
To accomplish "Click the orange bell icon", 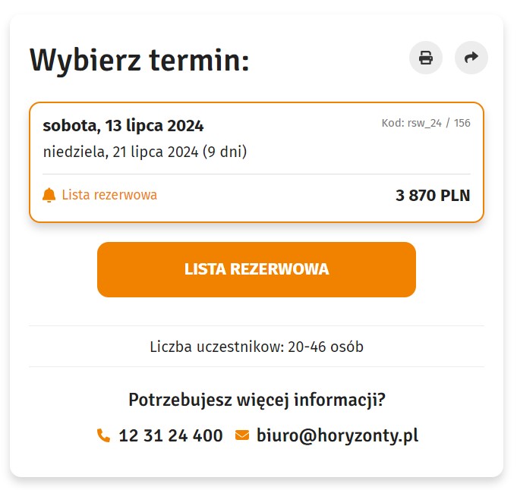I will 49,196.
